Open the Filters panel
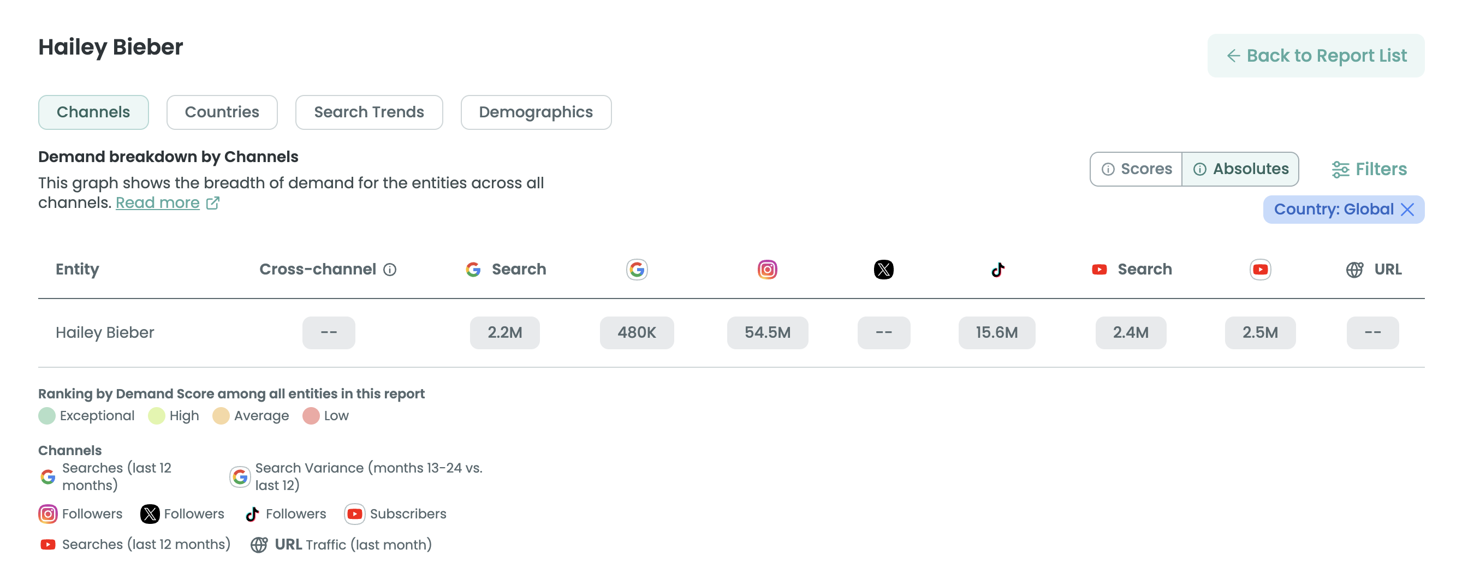1462x585 pixels. [x=1369, y=169]
